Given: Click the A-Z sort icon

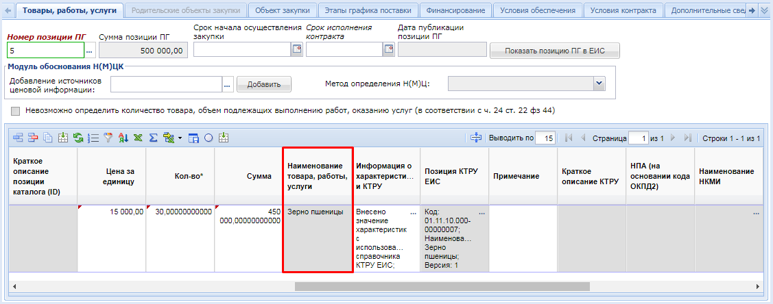Looking at the screenshot, I should tap(123, 138).
